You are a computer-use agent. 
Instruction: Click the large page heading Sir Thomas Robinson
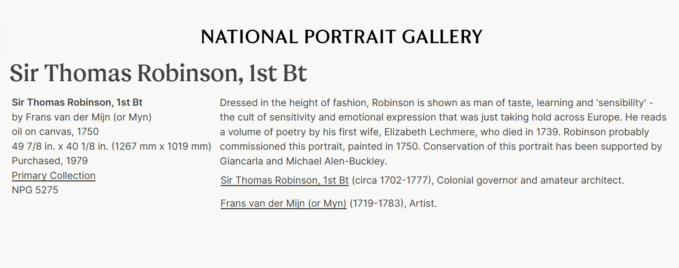click(158, 73)
